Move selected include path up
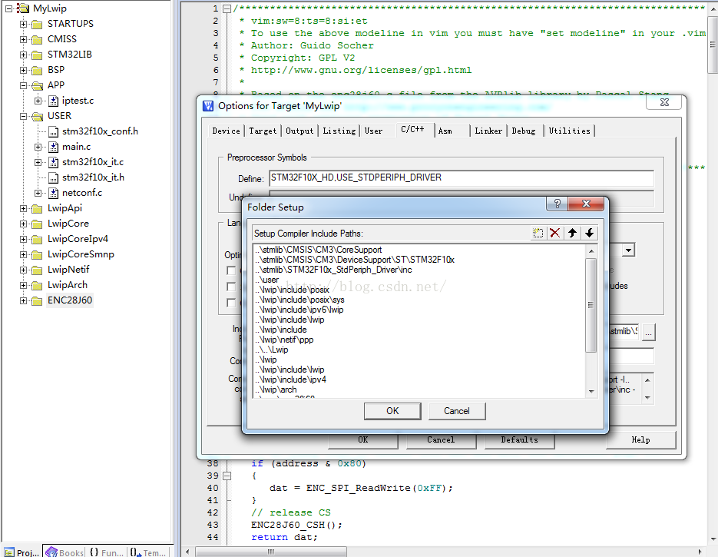718x557 pixels. (x=572, y=233)
